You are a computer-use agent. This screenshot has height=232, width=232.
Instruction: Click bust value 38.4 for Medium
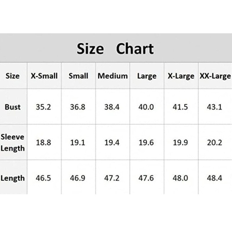(112, 107)
